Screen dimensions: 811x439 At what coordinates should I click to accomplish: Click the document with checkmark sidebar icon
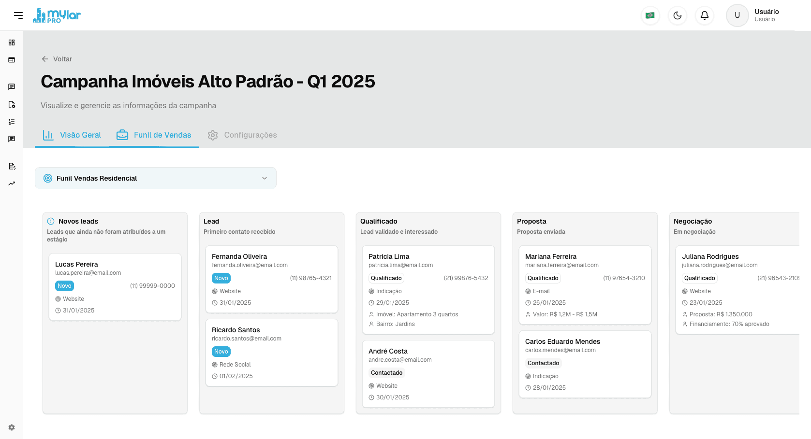click(12, 104)
